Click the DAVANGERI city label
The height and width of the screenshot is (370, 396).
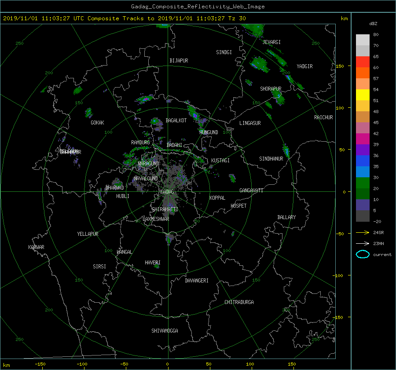click(x=197, y=281)
